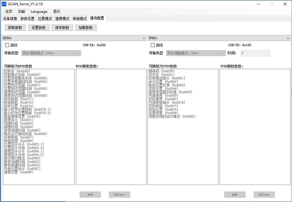Click the Add button below RPDO mapping list
Viewport: 292px width, 202px height.
click(90, 194)
